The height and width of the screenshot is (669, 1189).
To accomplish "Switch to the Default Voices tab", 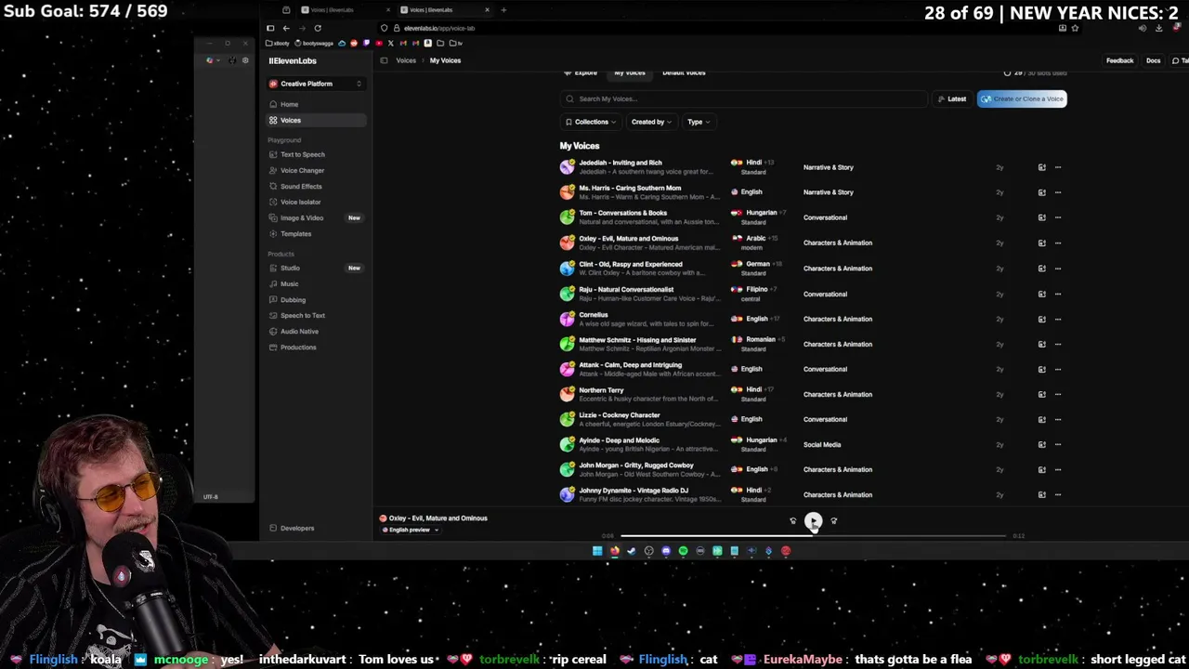I will tap(684, 72).
